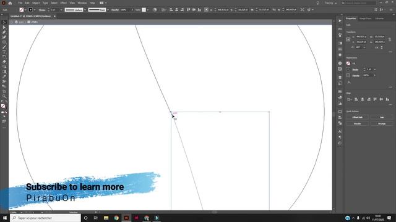Click the Join quick action button
Screen dimensions: 396x222
coord(382,117)
